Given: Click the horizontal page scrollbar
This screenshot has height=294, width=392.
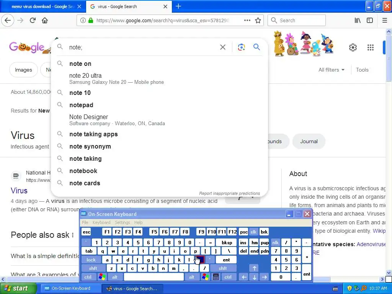Looking at the screenshot, I should tap(168, 279).
